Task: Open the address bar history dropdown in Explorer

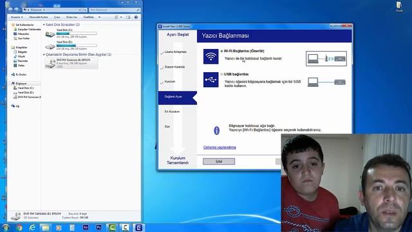Action: point(80,10)
